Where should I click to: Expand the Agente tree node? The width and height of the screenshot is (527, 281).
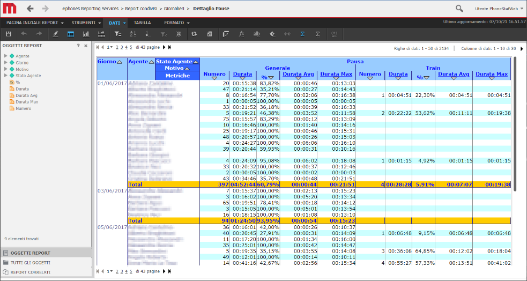(6, 56)
